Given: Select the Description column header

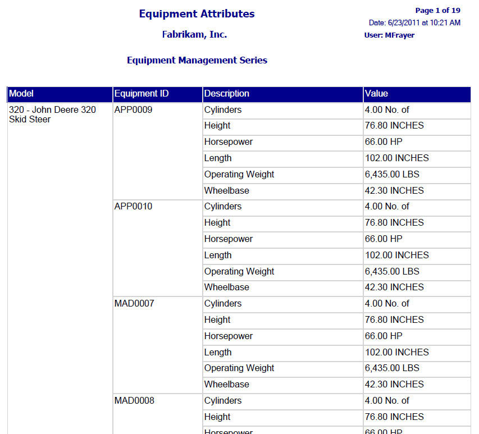Looking at the screenshot, I should 227,94.
